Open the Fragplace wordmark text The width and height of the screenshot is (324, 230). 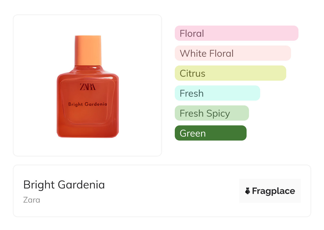pos(273,191)
